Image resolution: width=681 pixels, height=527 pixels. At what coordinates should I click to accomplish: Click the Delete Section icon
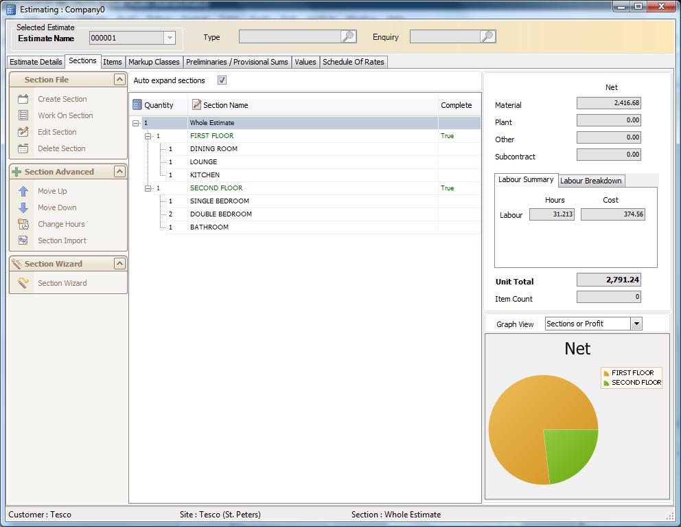pos(23,148)
